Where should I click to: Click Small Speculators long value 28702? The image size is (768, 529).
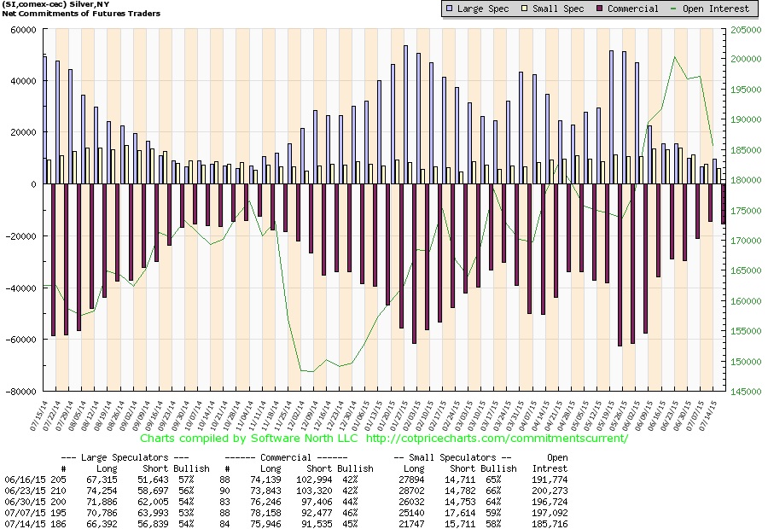[411, 491]
